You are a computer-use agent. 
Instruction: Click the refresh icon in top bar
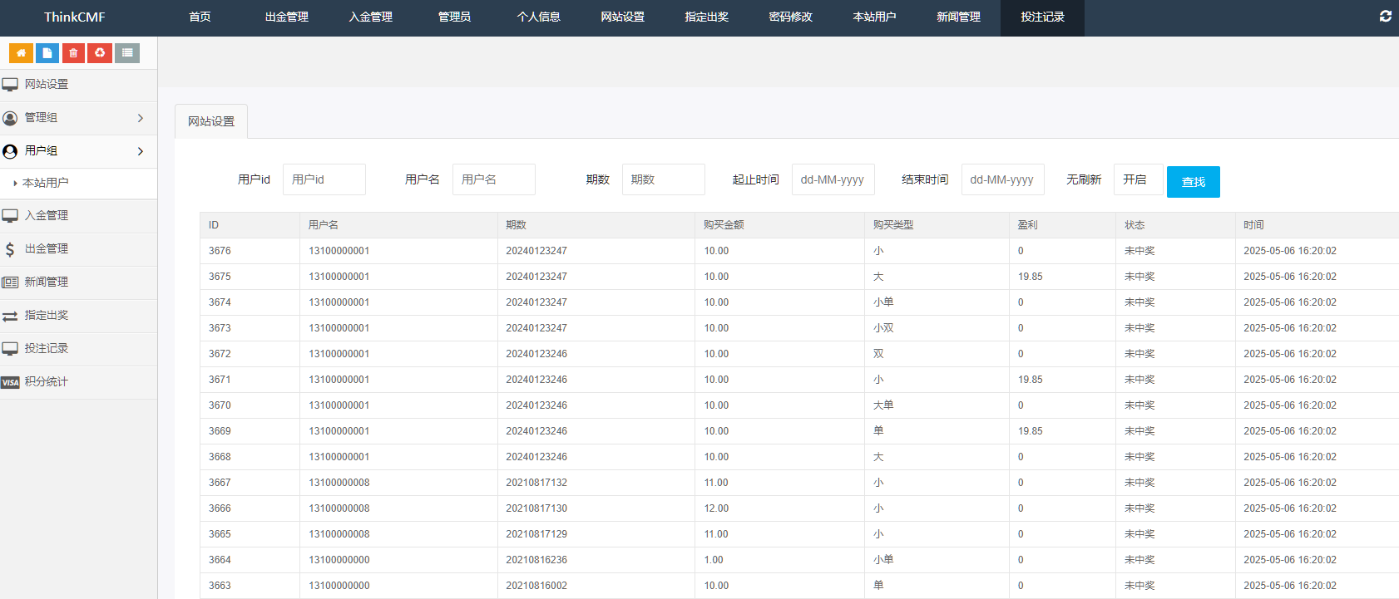click(1385, 17)
